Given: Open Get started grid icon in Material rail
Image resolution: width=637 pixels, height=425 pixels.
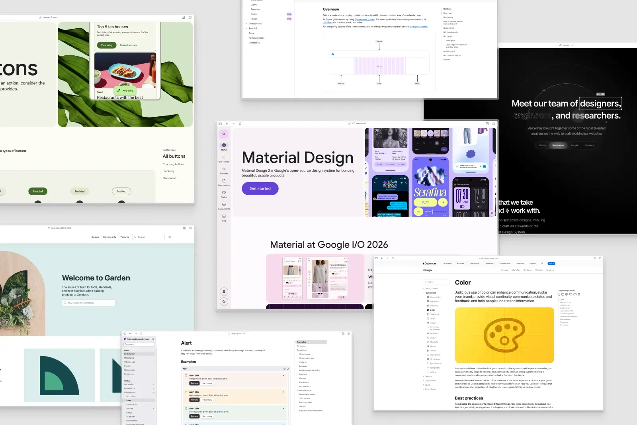Looking at the screenshot, I should (224, 159).
